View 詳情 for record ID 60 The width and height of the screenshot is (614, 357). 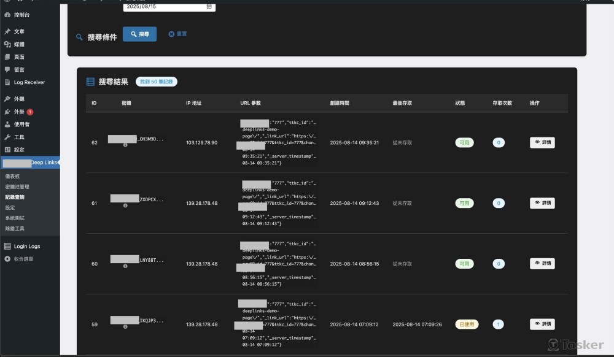pos(542,263)
